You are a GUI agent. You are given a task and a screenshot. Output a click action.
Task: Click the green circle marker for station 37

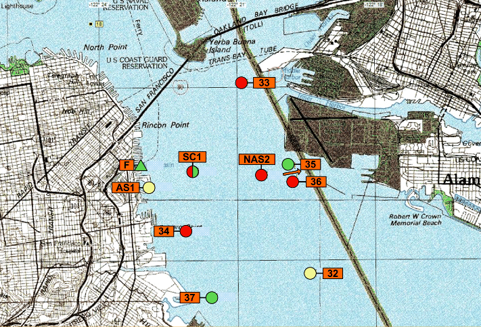(212, 297)
